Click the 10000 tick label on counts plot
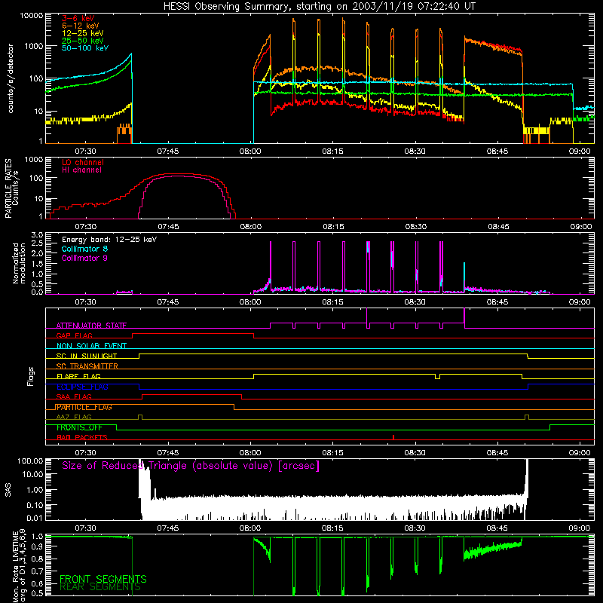603x603 pixels. click(x=32, y=16)
